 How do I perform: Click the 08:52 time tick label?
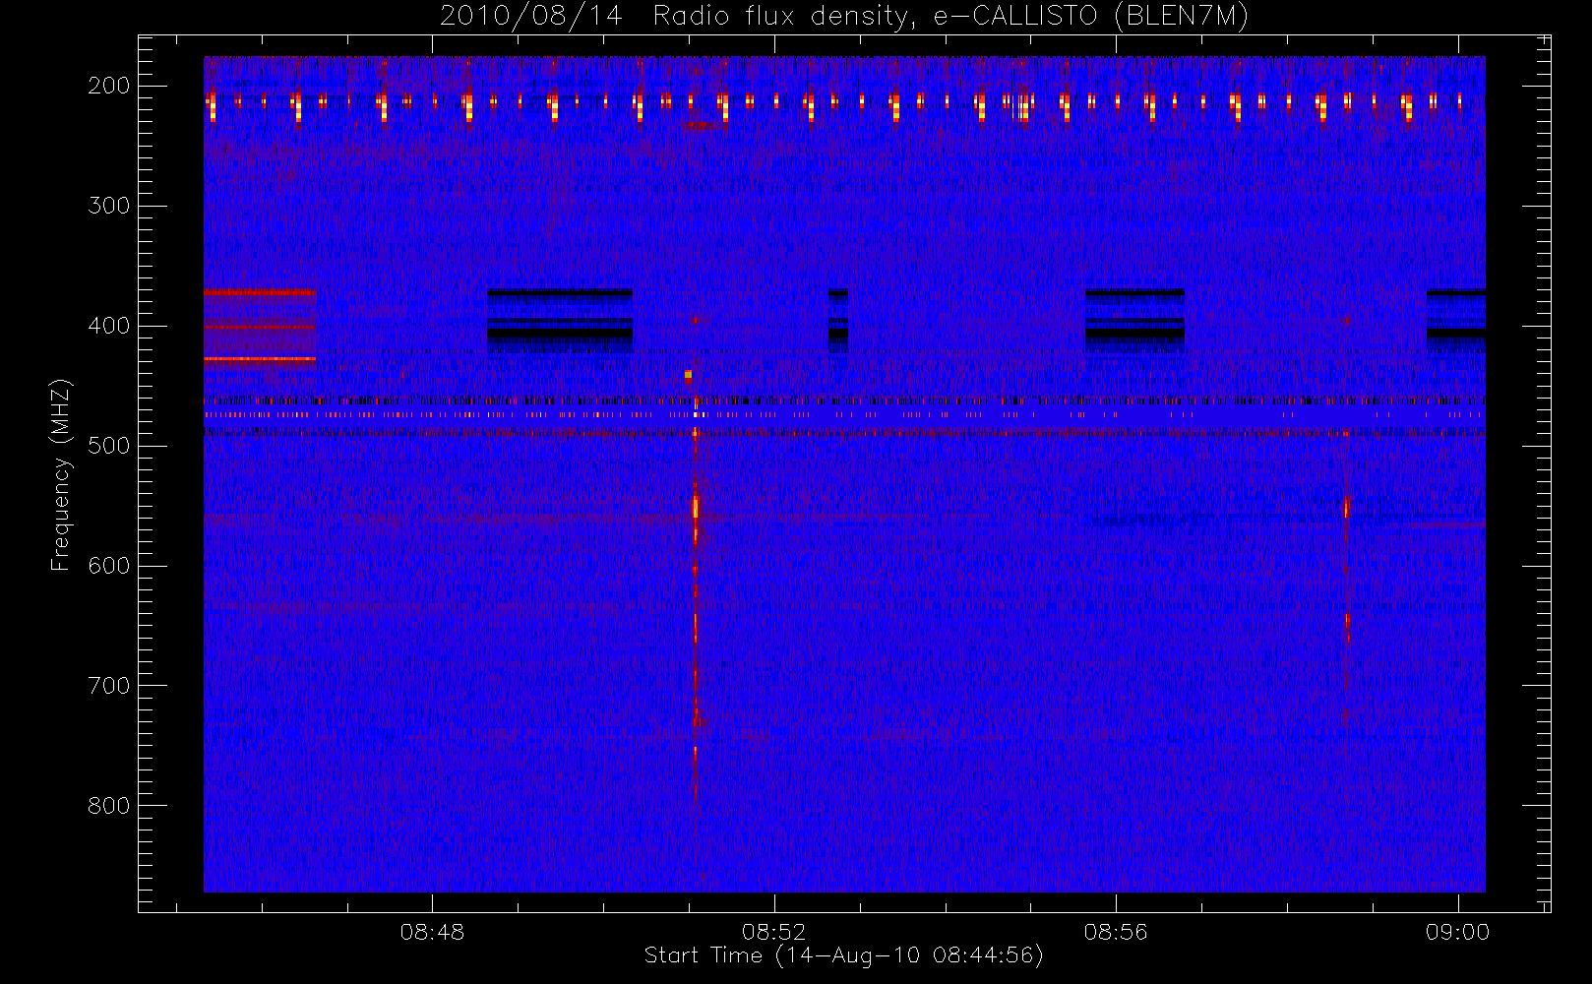(773, 932)
